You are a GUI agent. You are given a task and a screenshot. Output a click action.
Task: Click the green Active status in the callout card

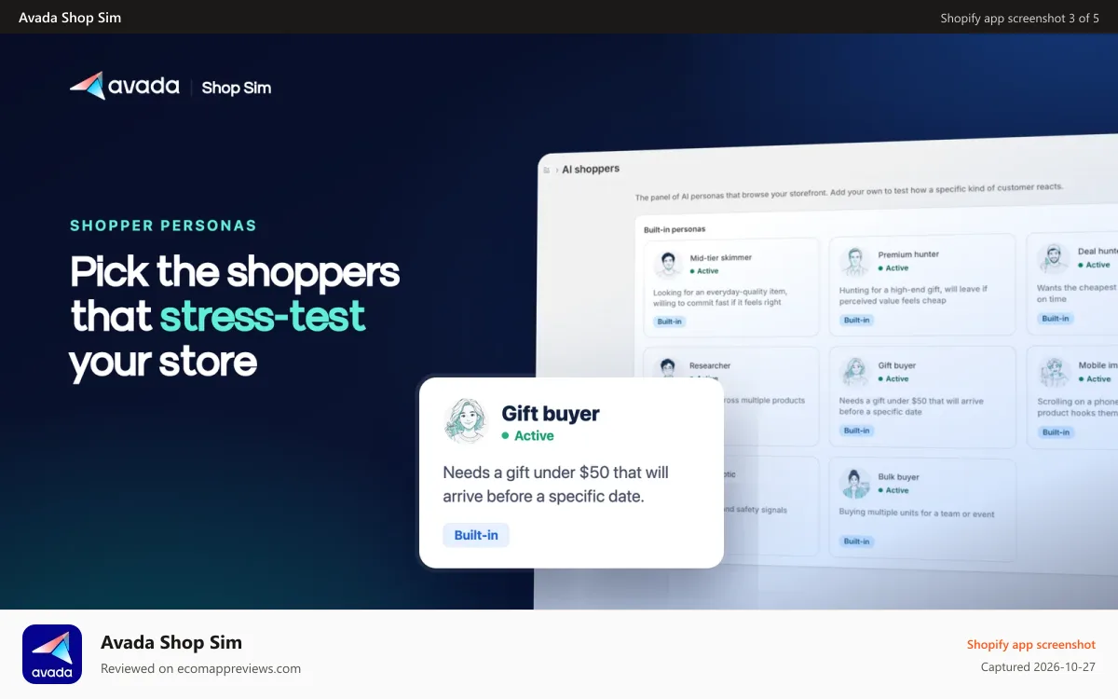pos(528,435)
